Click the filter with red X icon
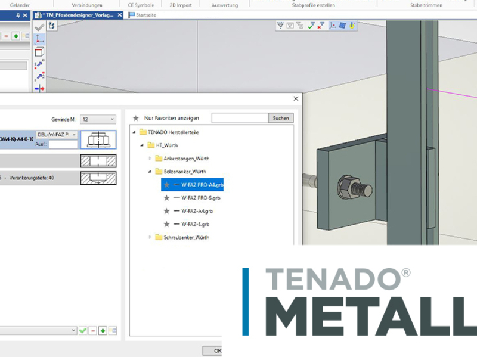This screenshot has height=357, width=477. click(321, 26)
